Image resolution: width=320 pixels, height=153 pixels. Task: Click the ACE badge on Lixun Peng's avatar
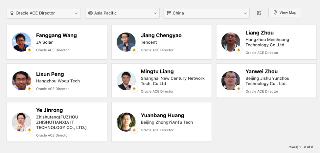point(29,89)
